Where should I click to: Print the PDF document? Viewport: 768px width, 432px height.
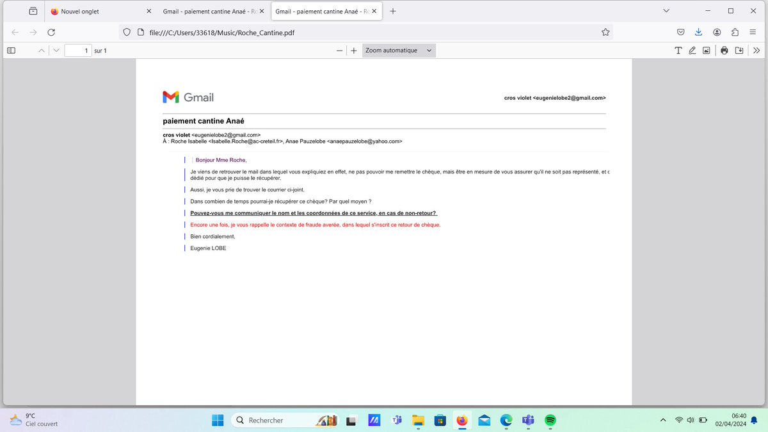click(x=724, y=51)
